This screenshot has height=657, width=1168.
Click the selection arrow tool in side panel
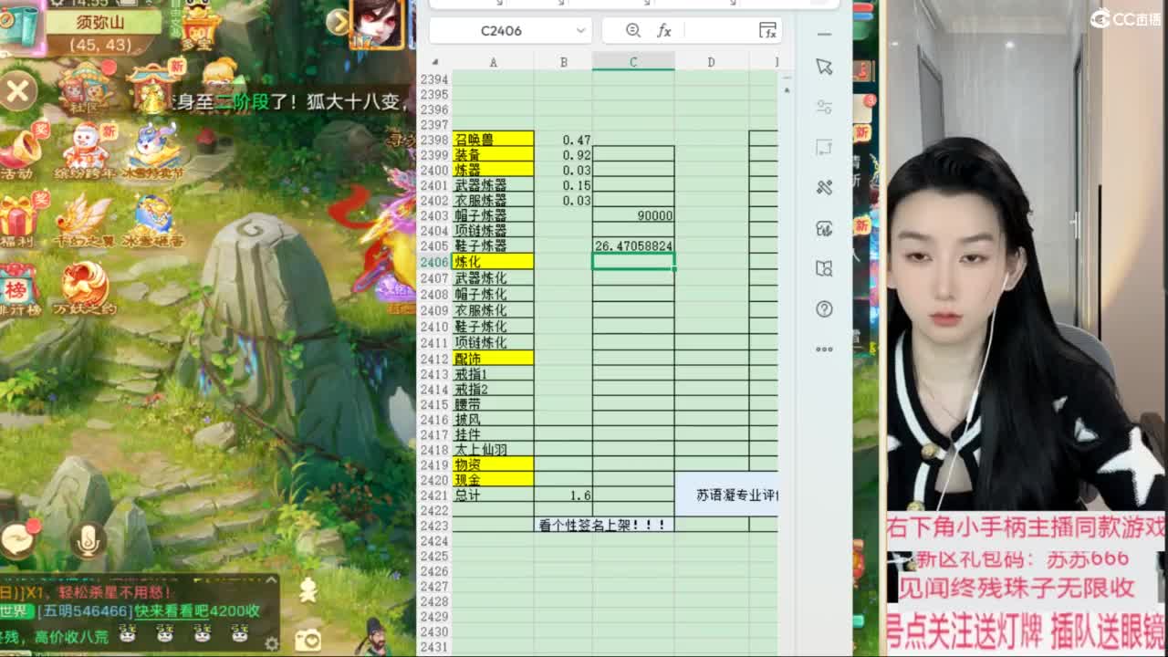tap(824, 67)
